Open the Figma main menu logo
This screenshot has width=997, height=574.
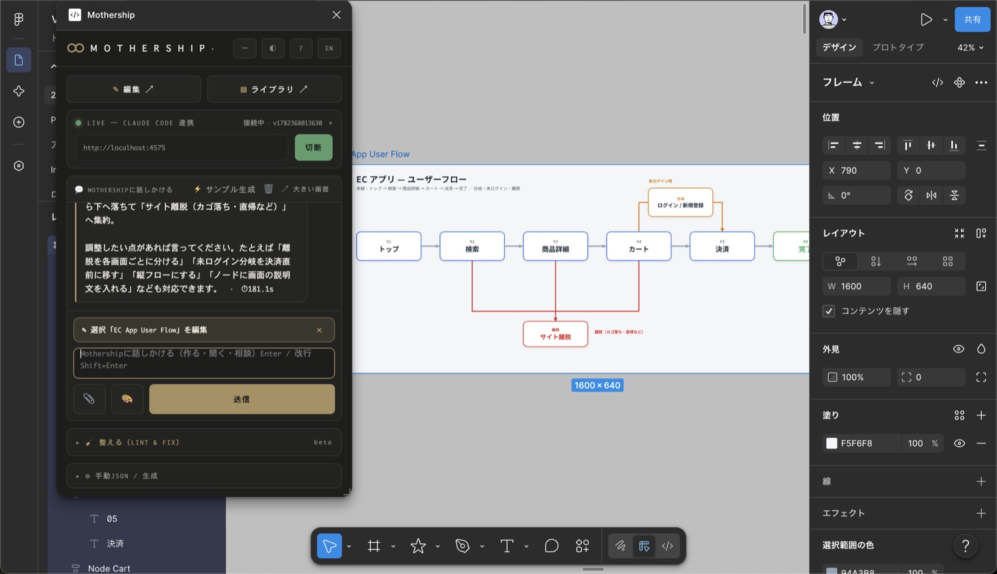point(19,19)
